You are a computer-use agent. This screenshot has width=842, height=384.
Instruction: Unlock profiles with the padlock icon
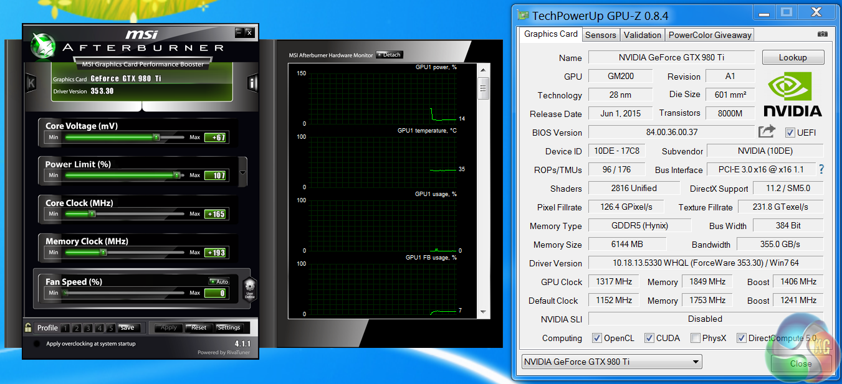coord(28,327)
